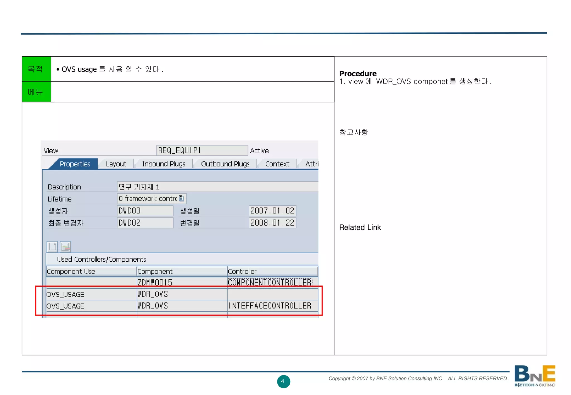This screenshot has width=571, height=395.
Task: Click the change date 2008.01.22 field
Action: pyautogui.click(x=272, y=223)
